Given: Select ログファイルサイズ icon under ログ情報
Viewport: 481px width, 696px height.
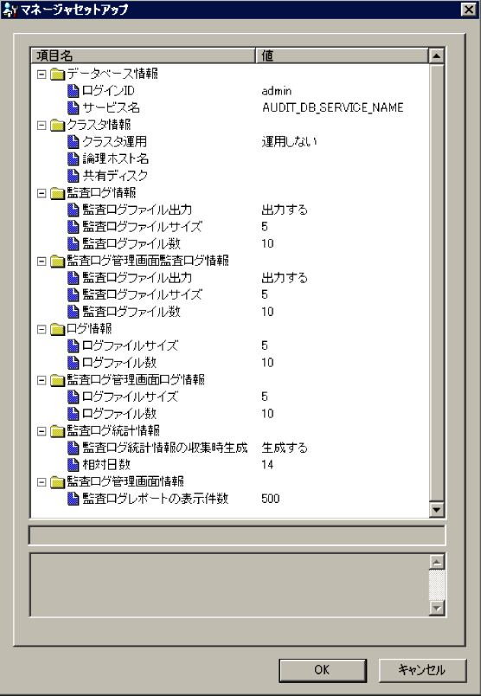Looking at the screenshot, I should (x=73, y=345).
